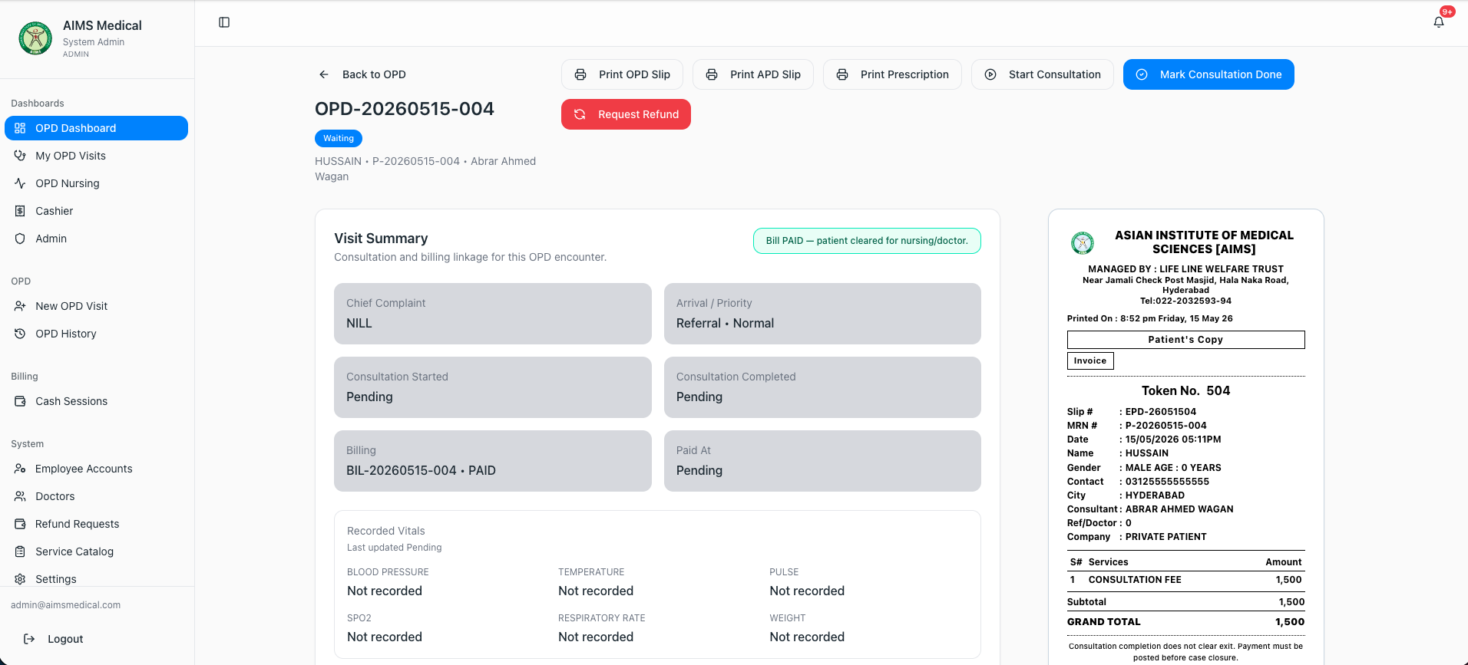The image size is (1468, 665).
Task: Click the Chief Complaint NILL card
Action: point(493,314)
